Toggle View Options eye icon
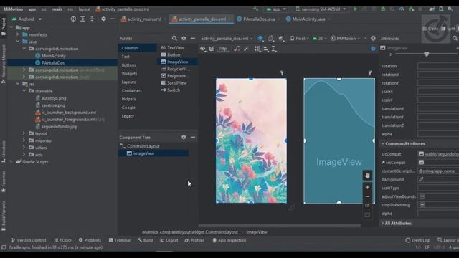This screenshot has height=258, width=459. pos(202,49)
